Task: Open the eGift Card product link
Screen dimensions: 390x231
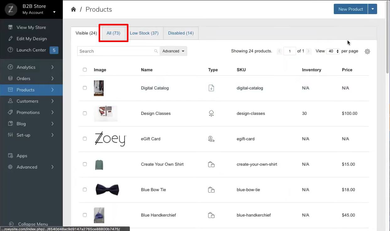Action: (x=151, y=139)
